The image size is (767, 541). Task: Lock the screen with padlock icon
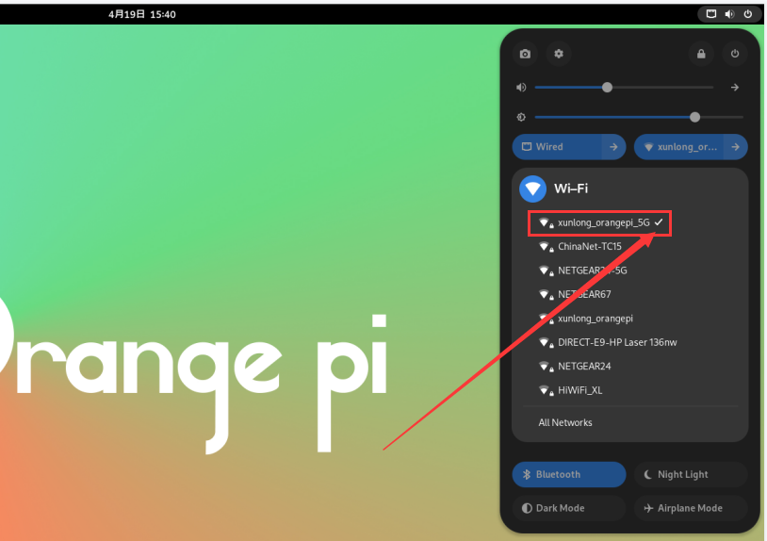pos(701,54)
